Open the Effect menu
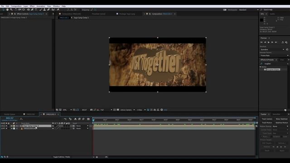Viewport: 290px width, 163px height. [32, 6]
